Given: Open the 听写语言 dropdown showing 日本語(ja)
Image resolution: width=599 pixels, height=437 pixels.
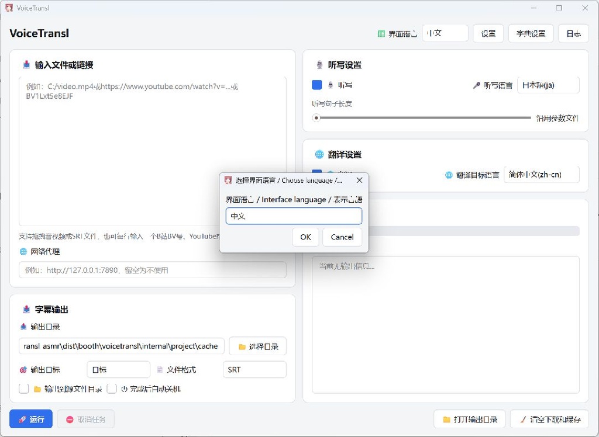Looking at the screenshot, I should pos(548,85).
